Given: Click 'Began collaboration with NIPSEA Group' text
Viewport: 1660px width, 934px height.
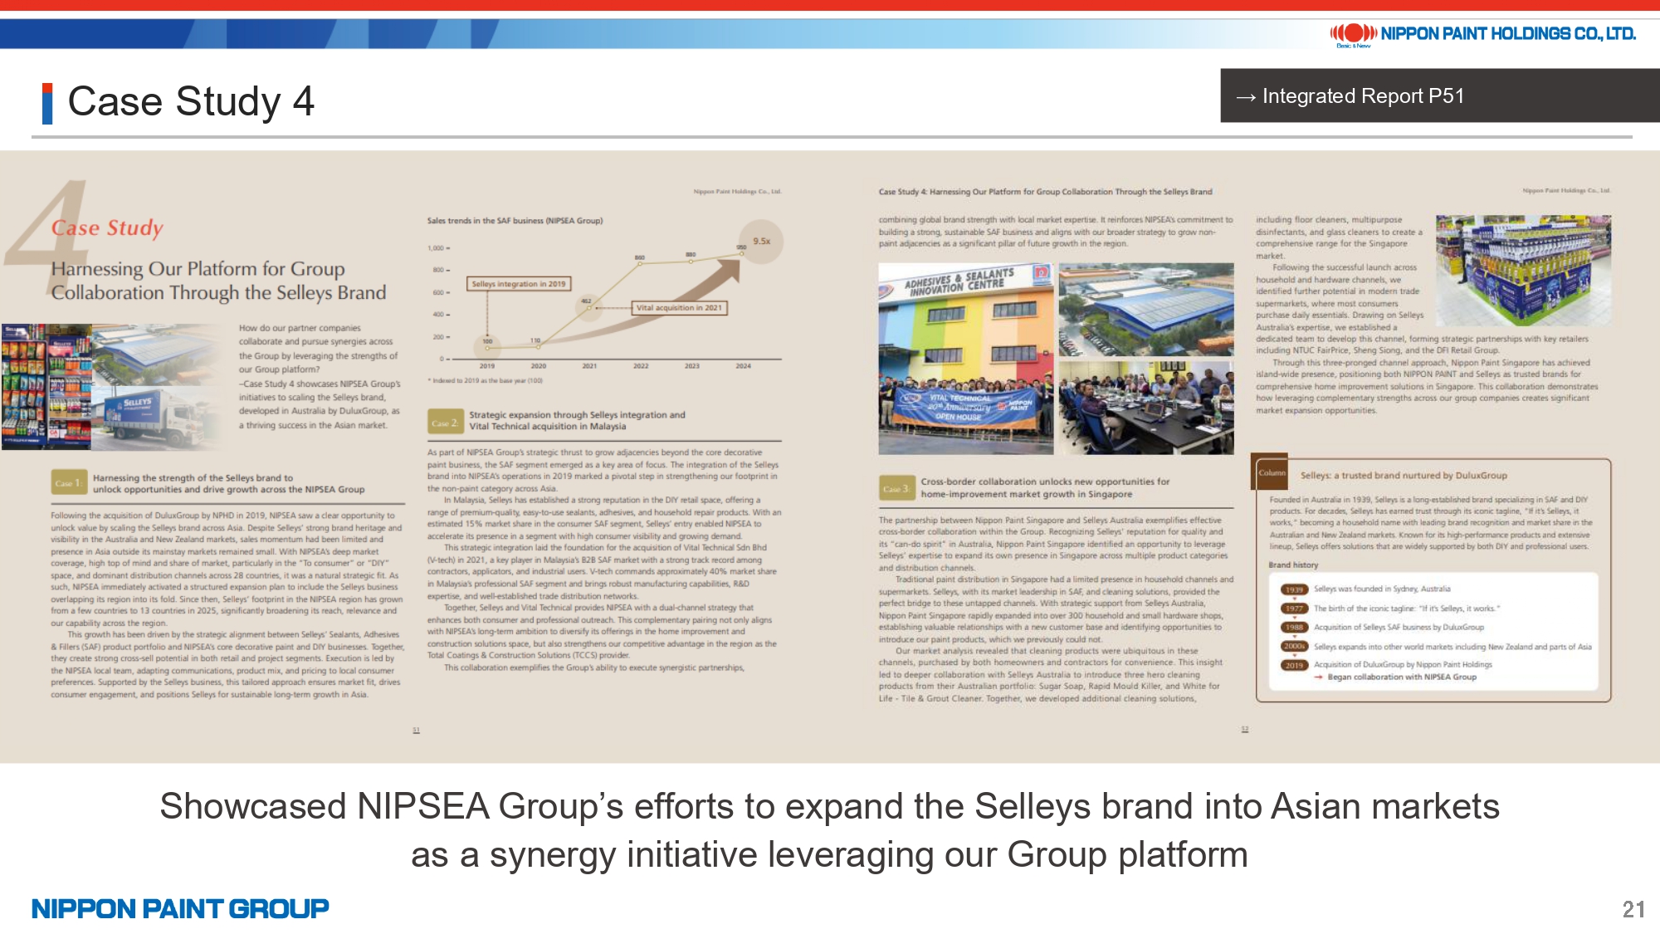Looking at the screenshot, I should point(1402,677).
